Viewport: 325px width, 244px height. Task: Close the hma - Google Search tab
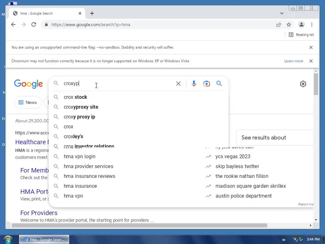[80, 13]
